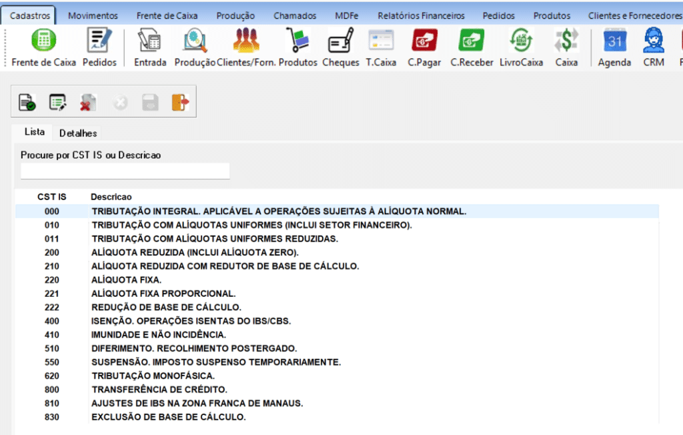Click the new record document icon
Image resolution: width=683 pixels, height=435 pixels.
point(27,102)
